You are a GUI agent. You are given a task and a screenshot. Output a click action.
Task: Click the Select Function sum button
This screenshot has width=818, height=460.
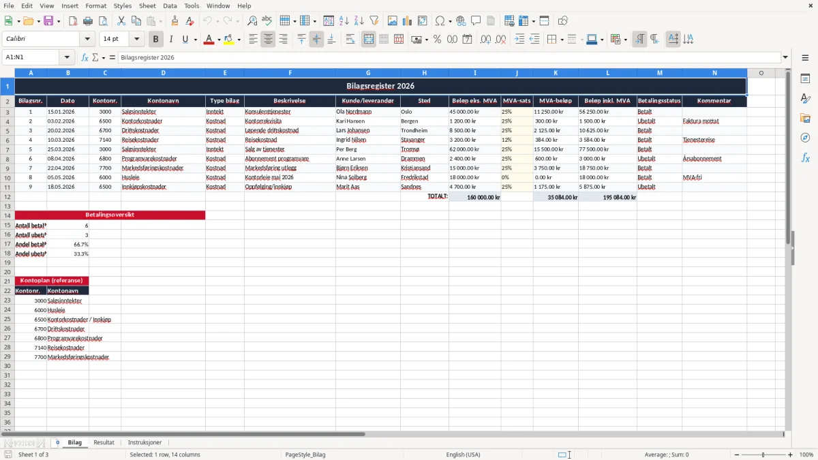click(x=95, y=57)
